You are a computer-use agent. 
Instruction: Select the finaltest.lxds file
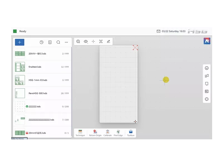(x=42, y=67)
